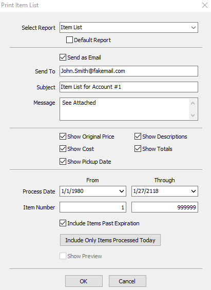The width and height of the screenshot is (211, 290).
Task: Click inside the Message text area
Action: pyautogui.click(x=124, y=109)
